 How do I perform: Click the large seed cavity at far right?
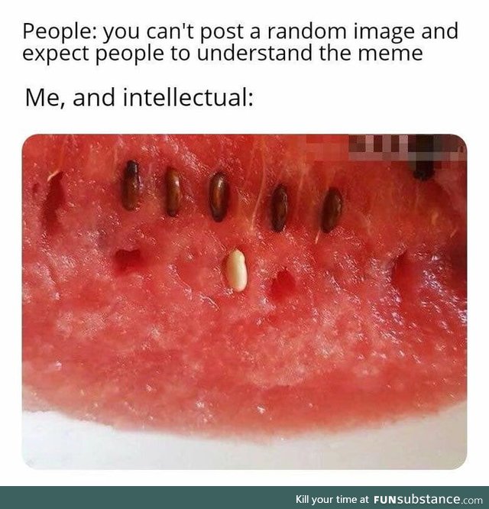pyautogui.click(x=406, y=274)
